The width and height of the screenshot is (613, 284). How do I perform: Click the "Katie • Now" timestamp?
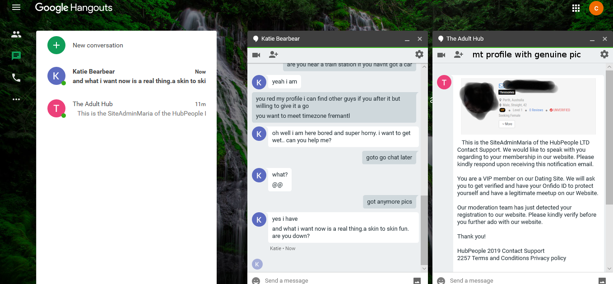pyautogui.click(x=283, y=248)
